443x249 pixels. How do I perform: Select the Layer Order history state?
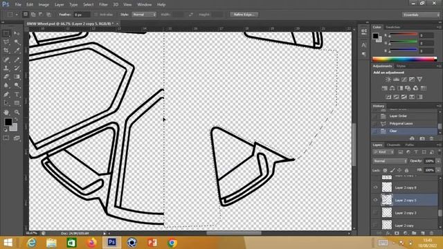(404, 116)
